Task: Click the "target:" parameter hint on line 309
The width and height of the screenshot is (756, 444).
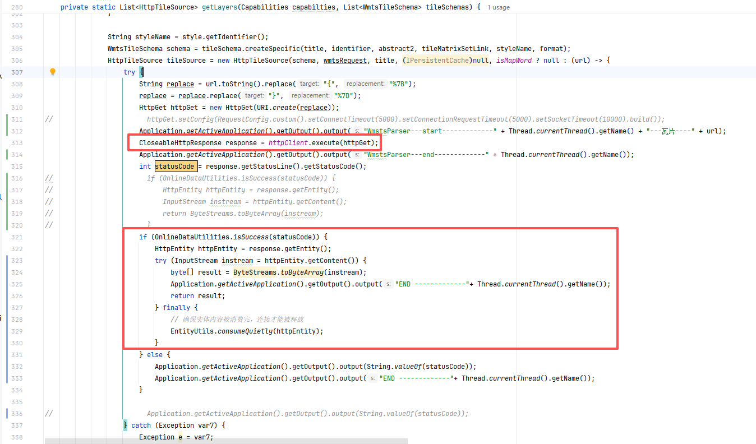Action: 254,96
